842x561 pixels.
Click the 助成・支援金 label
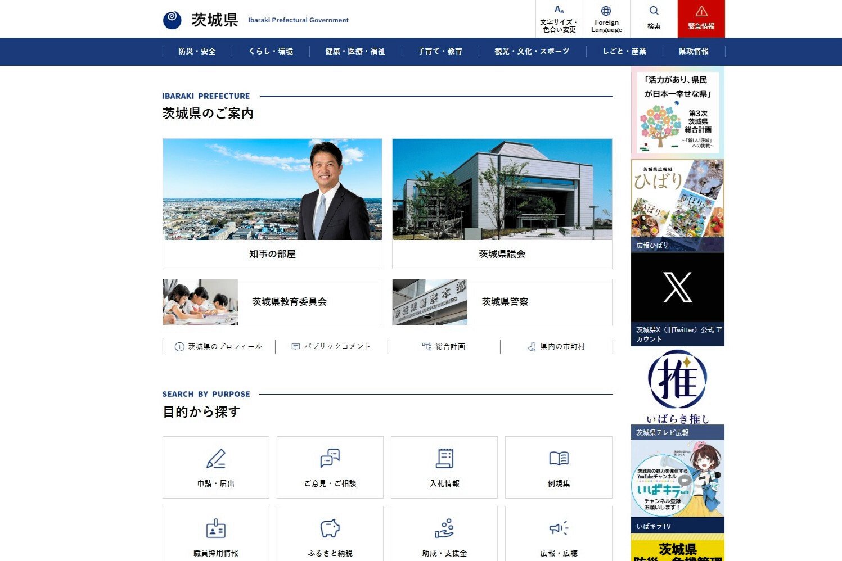point(444,553)
